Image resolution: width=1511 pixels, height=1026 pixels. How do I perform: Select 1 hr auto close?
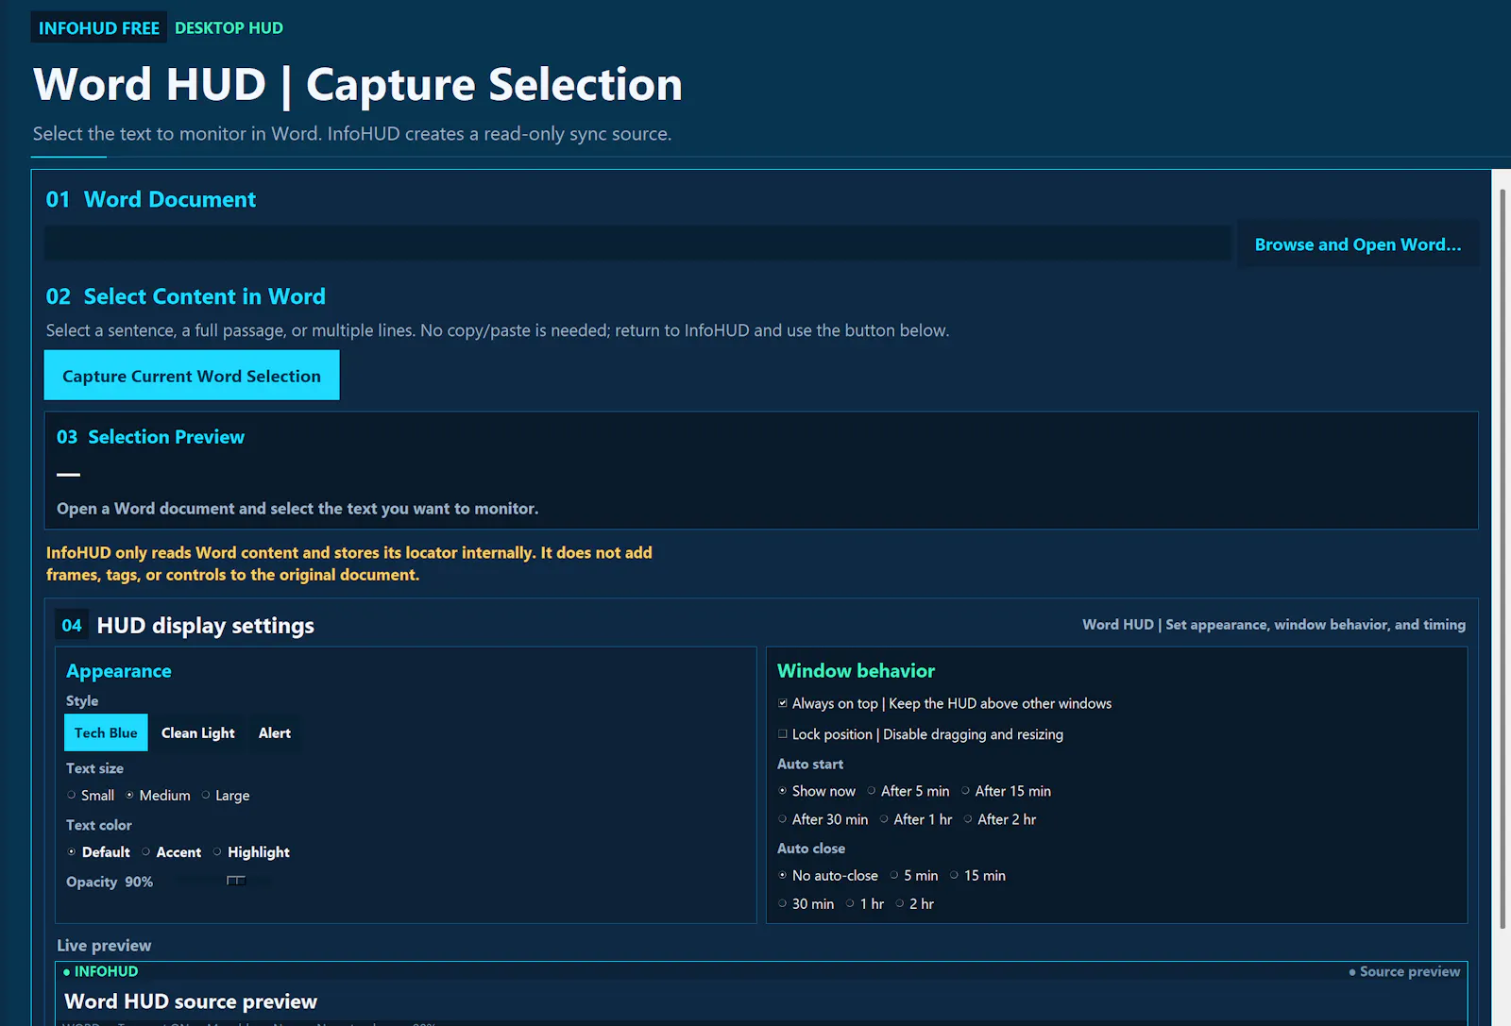[x=864, y=904]
